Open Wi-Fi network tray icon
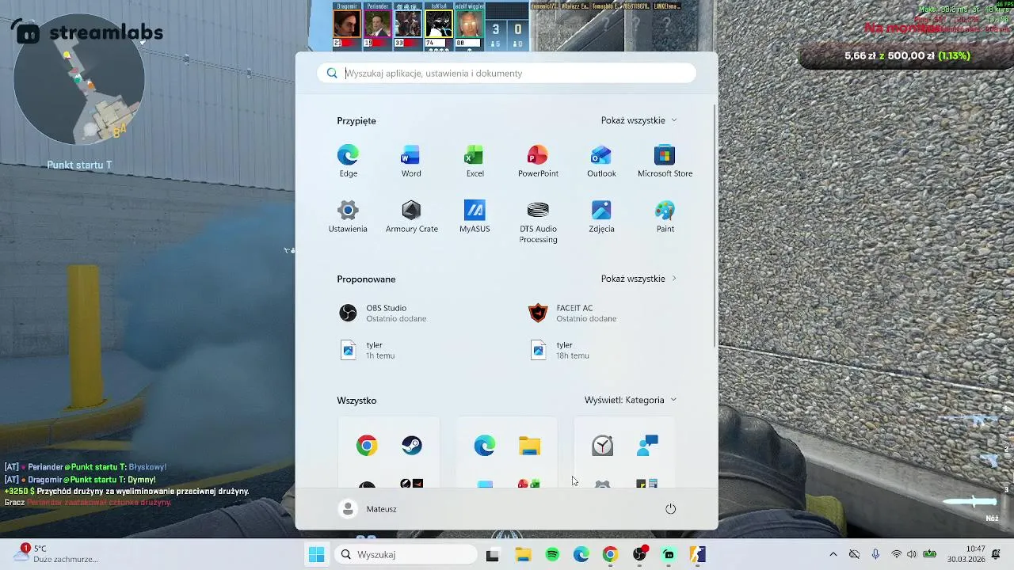1014x570 pixels. (x=897, y=554)
